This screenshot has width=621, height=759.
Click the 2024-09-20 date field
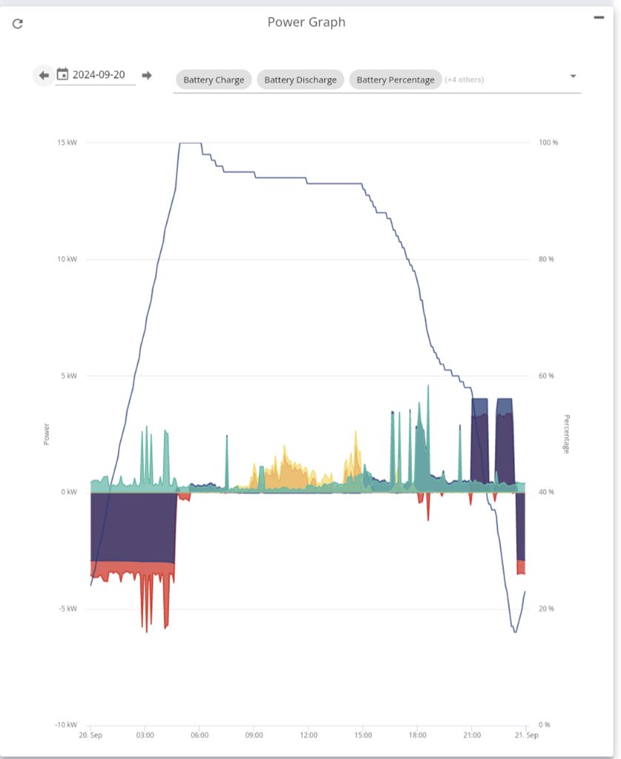(99, 75)
